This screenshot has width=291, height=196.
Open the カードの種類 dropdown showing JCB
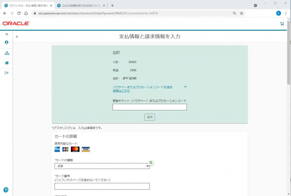[102, 166]
